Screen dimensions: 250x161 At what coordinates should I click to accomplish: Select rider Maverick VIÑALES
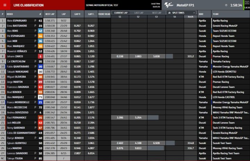click(17, 51)
